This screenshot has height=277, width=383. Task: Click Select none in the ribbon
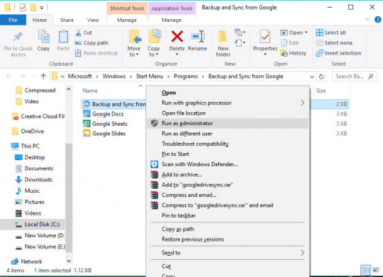pos(334,43)
